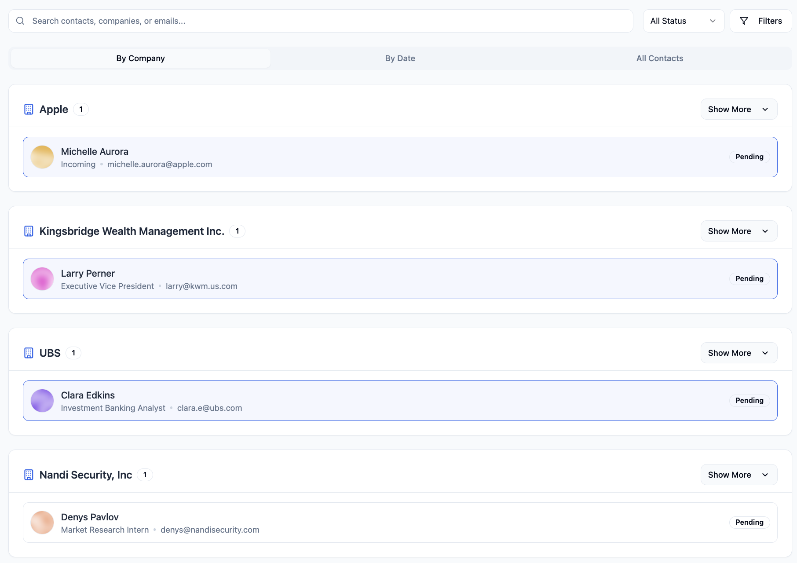The width and height of the screenshot is (797, 563).
Task: Click the michelle.aurora@apple.com email
Action: click(x=160, y=164)
